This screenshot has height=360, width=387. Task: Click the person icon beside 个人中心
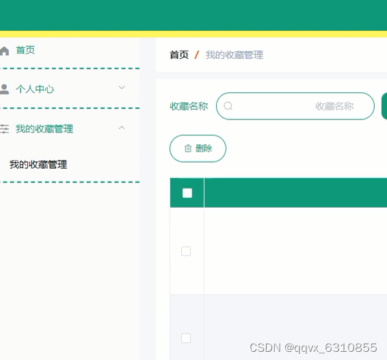pos(4,89)
